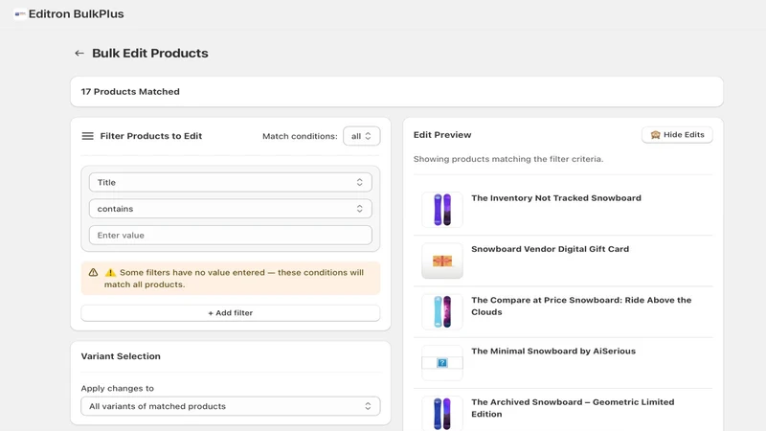Viewport: 766px width, 431px height.
Task: Click the 'Showing products matching the filter criteria.' text
Action: point(508,159)
